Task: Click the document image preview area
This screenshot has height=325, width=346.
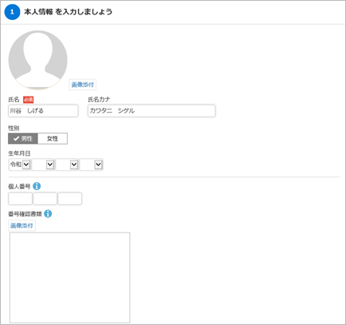Action: point(70,278)
